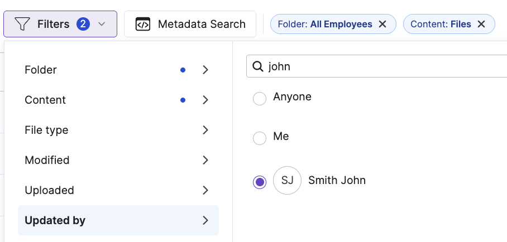This screenshot has width=507, height=242.
Task: Click the blue dot indicator beside Folder
Action: click(x=183, y=70)
